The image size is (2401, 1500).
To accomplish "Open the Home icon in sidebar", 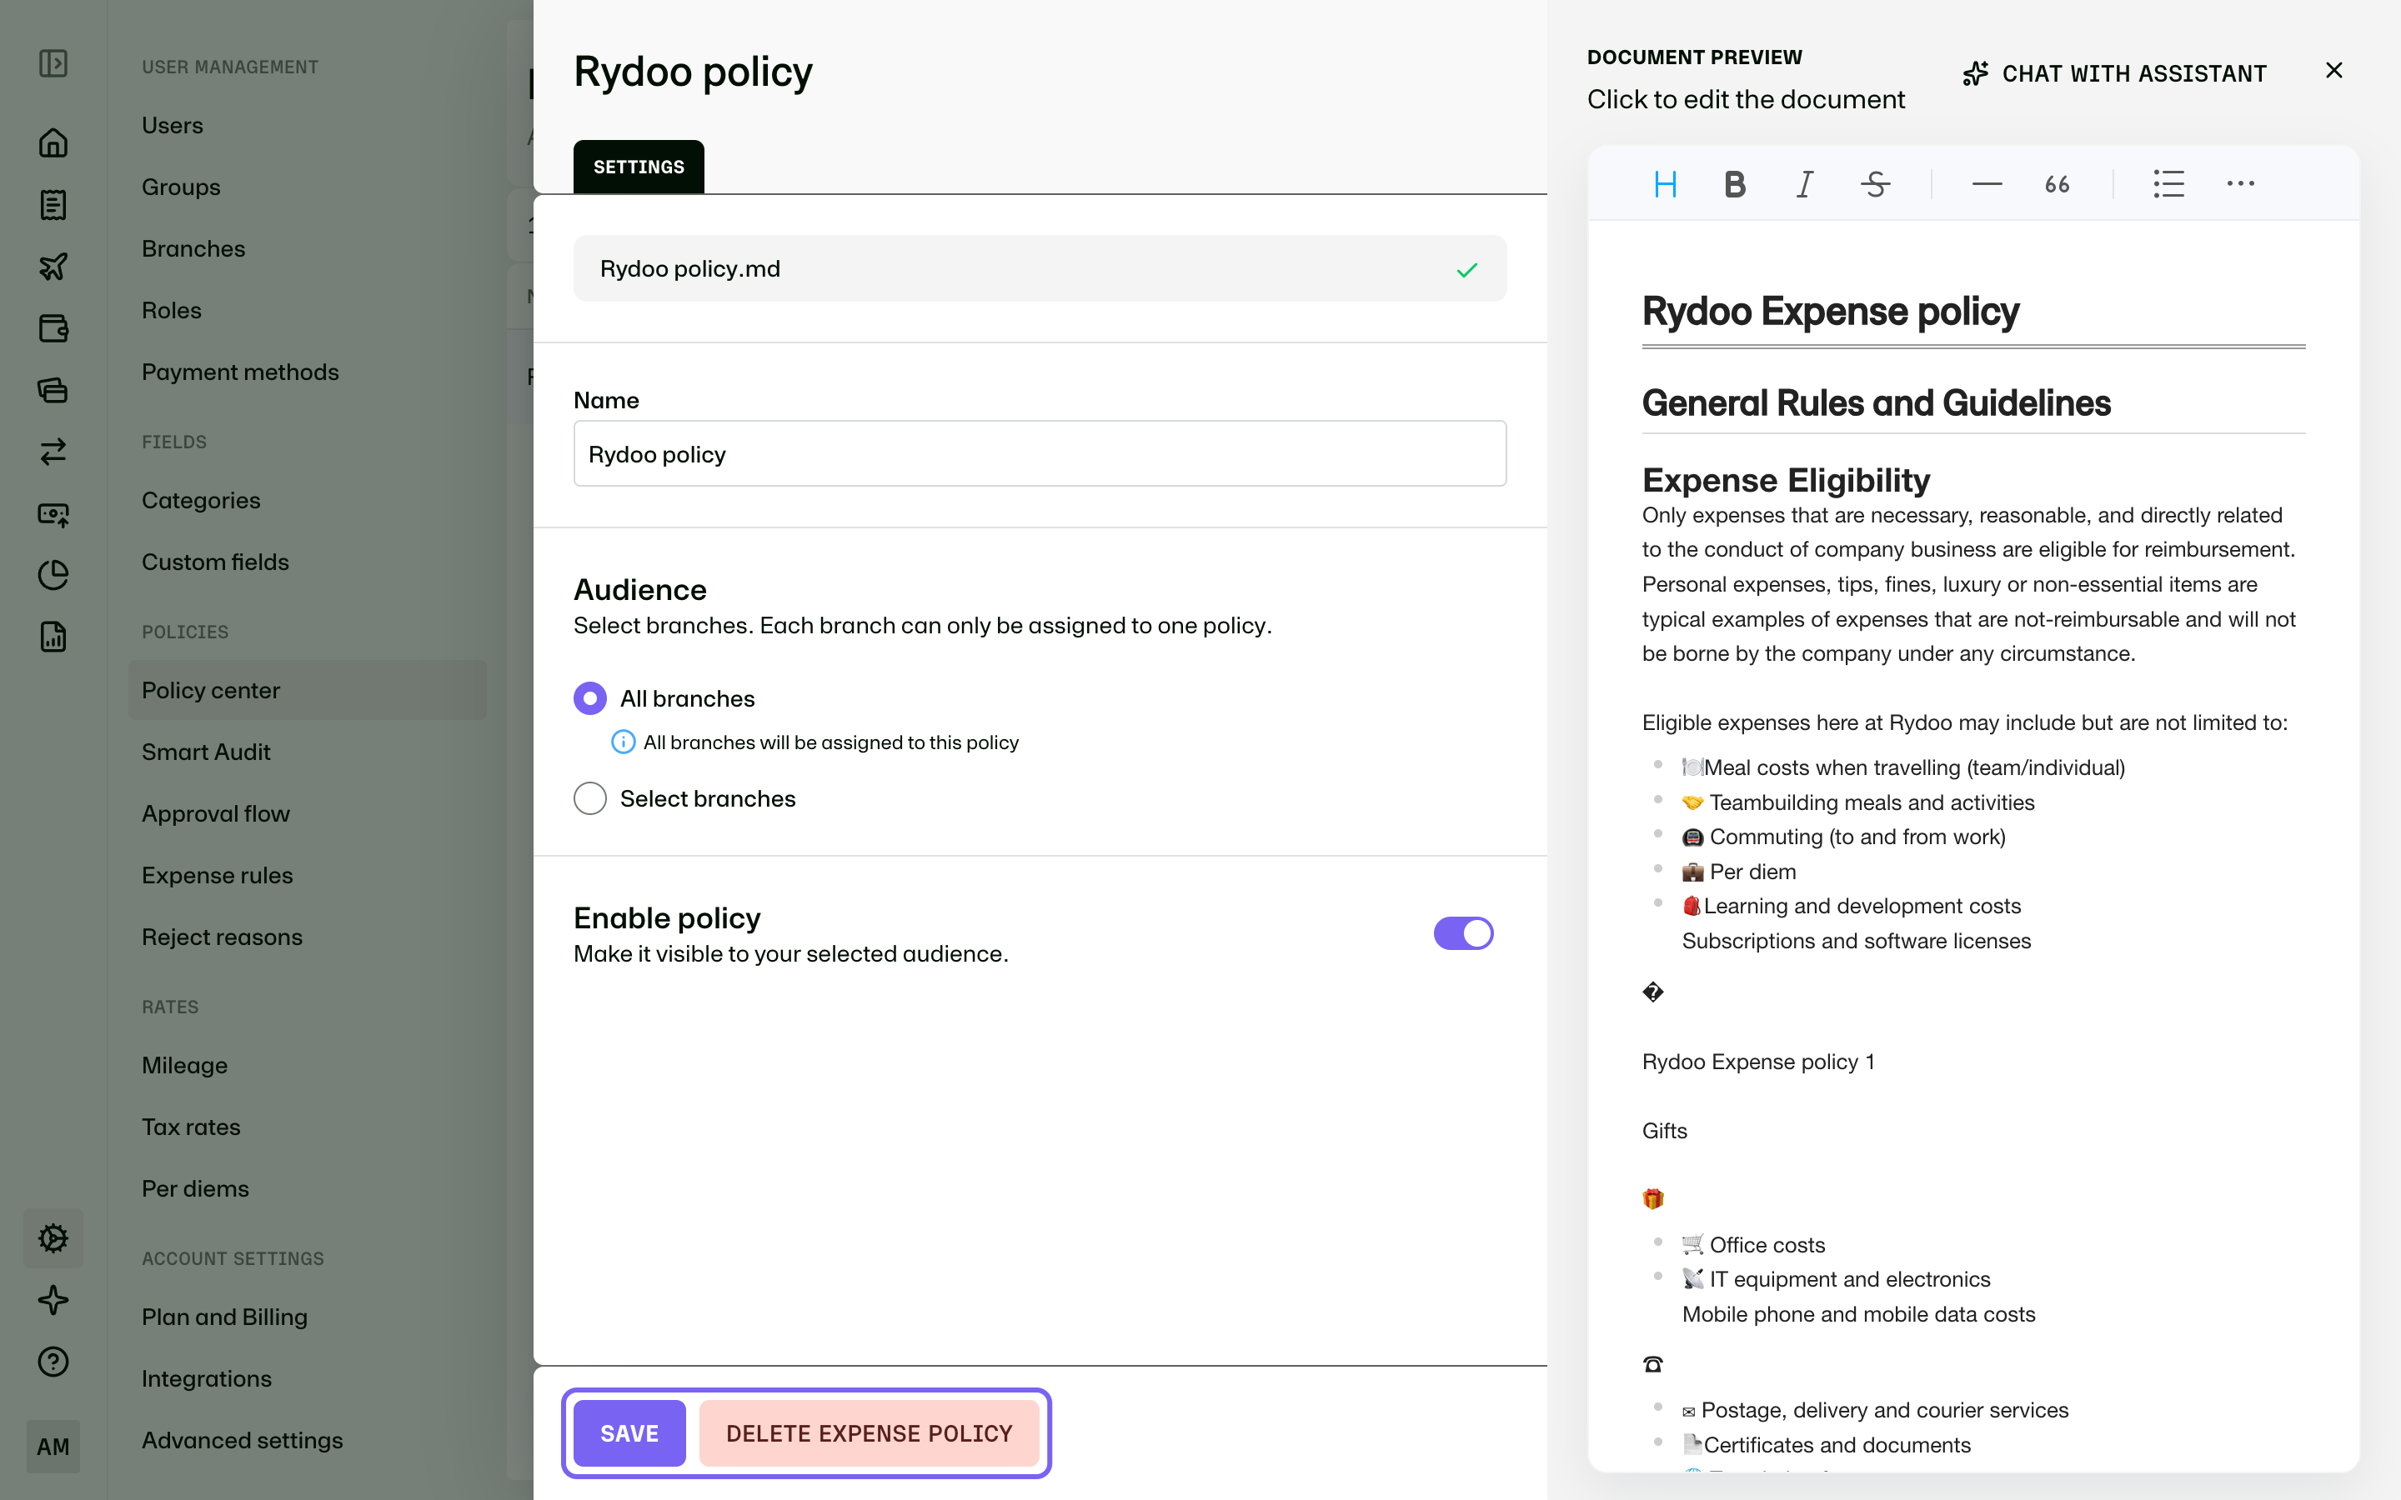I will pyautogui.click(x=53, y=142).
